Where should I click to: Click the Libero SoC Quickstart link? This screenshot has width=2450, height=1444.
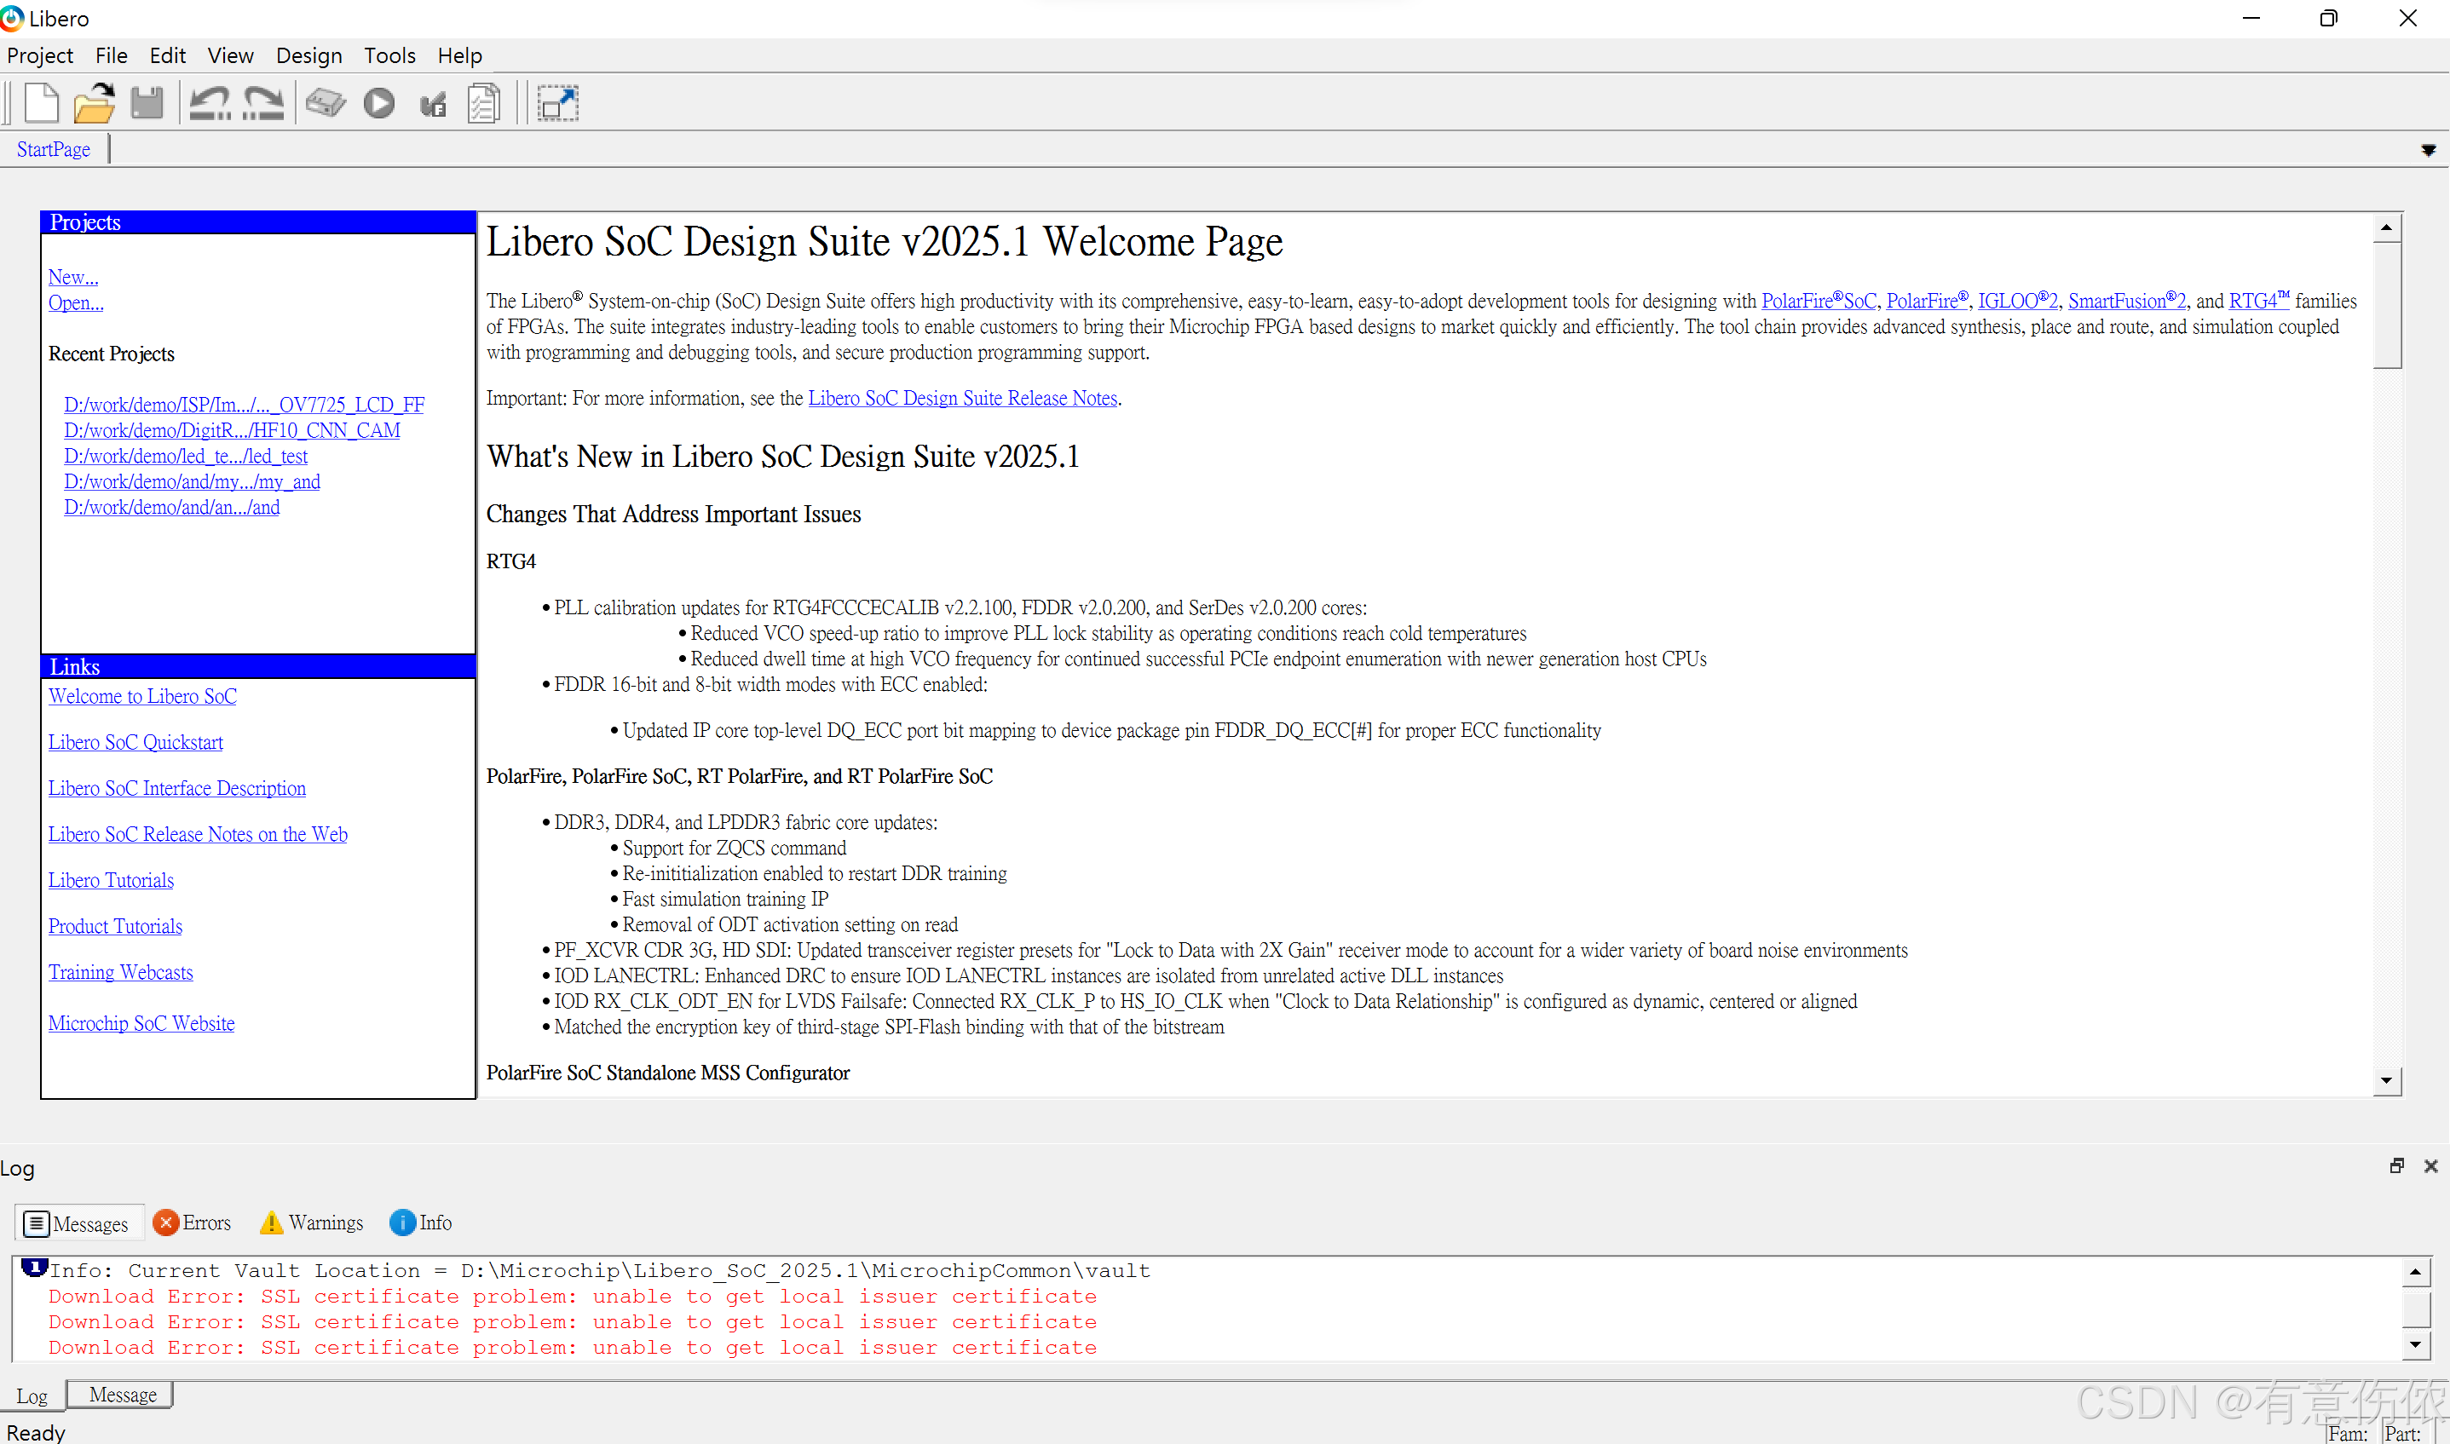click(x=135, y=742)
